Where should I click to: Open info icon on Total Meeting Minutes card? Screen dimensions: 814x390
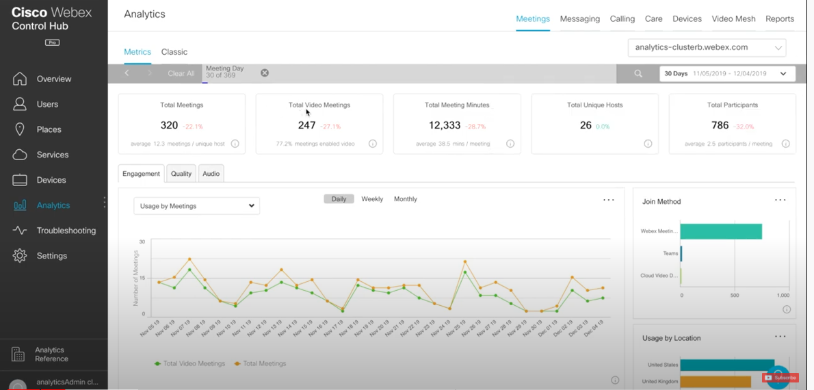[510, 143]
